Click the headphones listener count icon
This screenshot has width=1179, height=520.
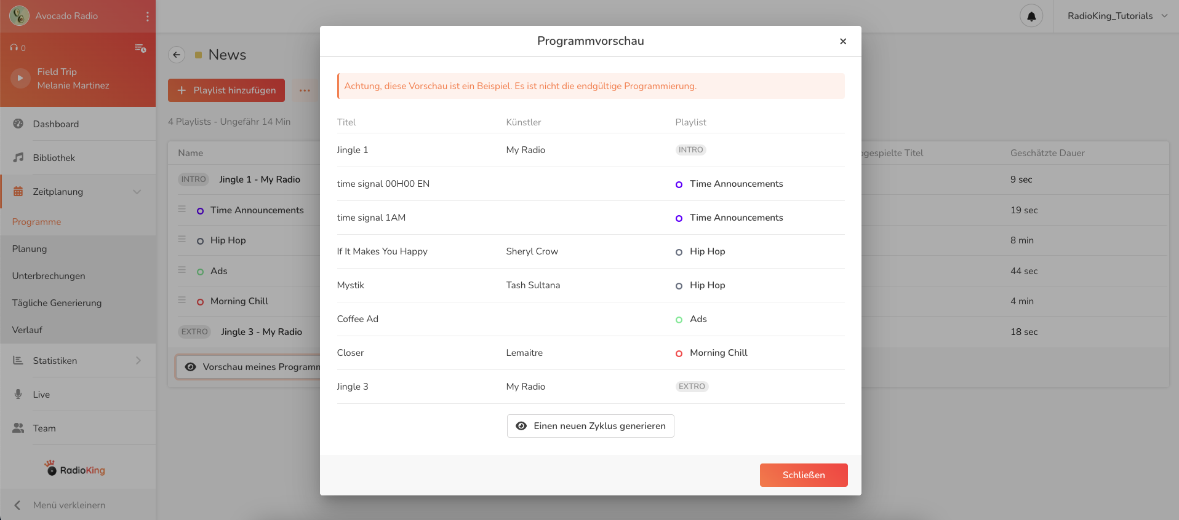click(14, 48)
